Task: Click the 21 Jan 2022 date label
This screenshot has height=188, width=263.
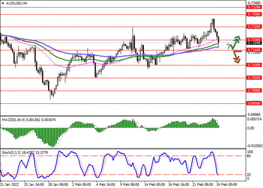Action: click(10, 185)
